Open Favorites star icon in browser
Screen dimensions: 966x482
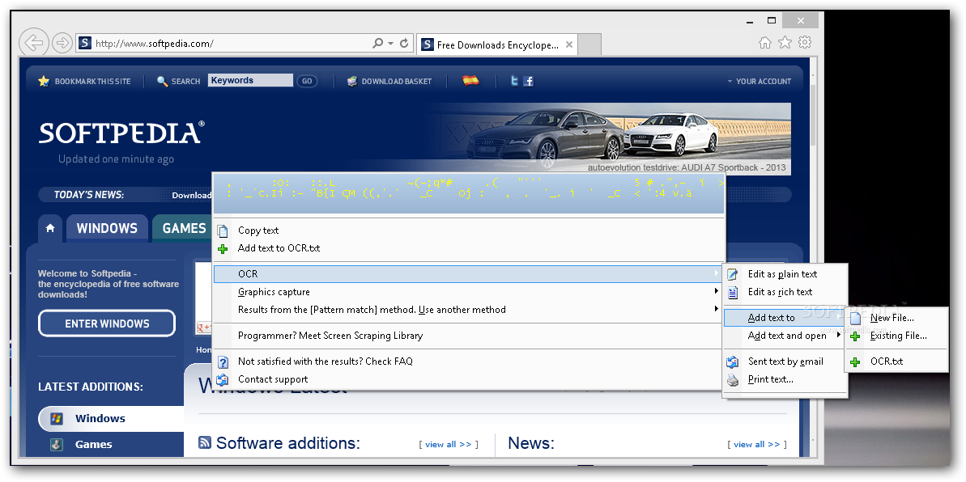(x=785, y=43)
